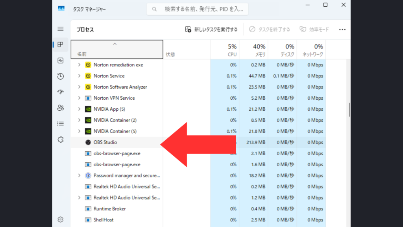
Task: Click the vertical scrollbar thumb
Action: pyautogui.click(x=349, y=110)
